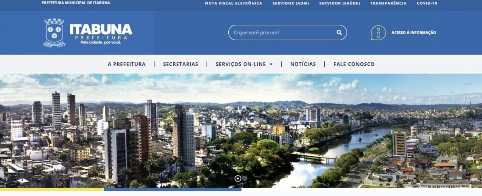
Task: Click the Acesso à Informação speech bubble icon
Action: [x=378, y=33]
